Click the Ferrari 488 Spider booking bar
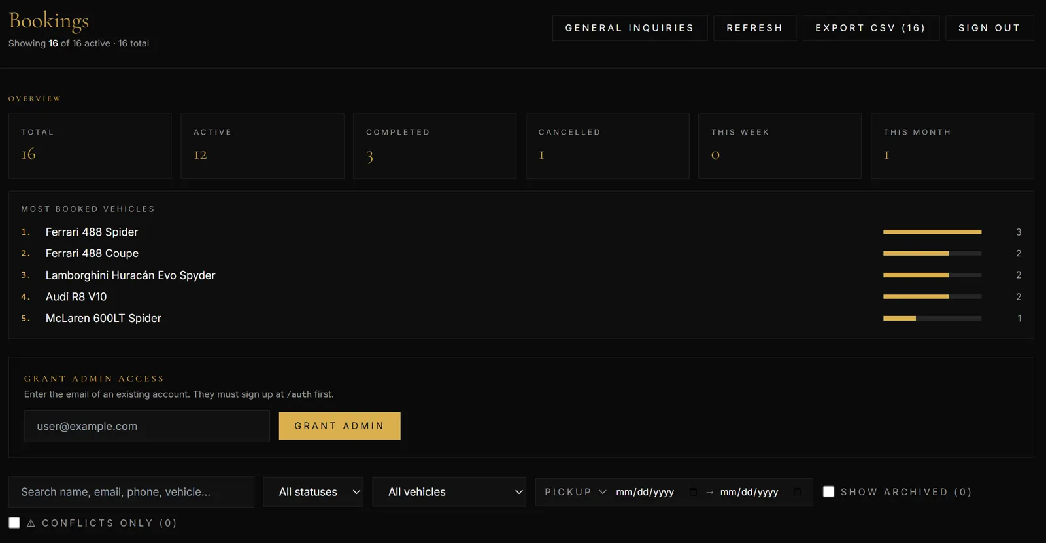This screenshot has width=1046, height=543. [932, 232]
